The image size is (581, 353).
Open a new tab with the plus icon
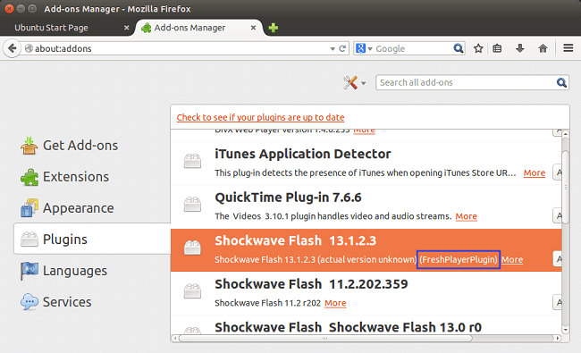pos(274,28)
